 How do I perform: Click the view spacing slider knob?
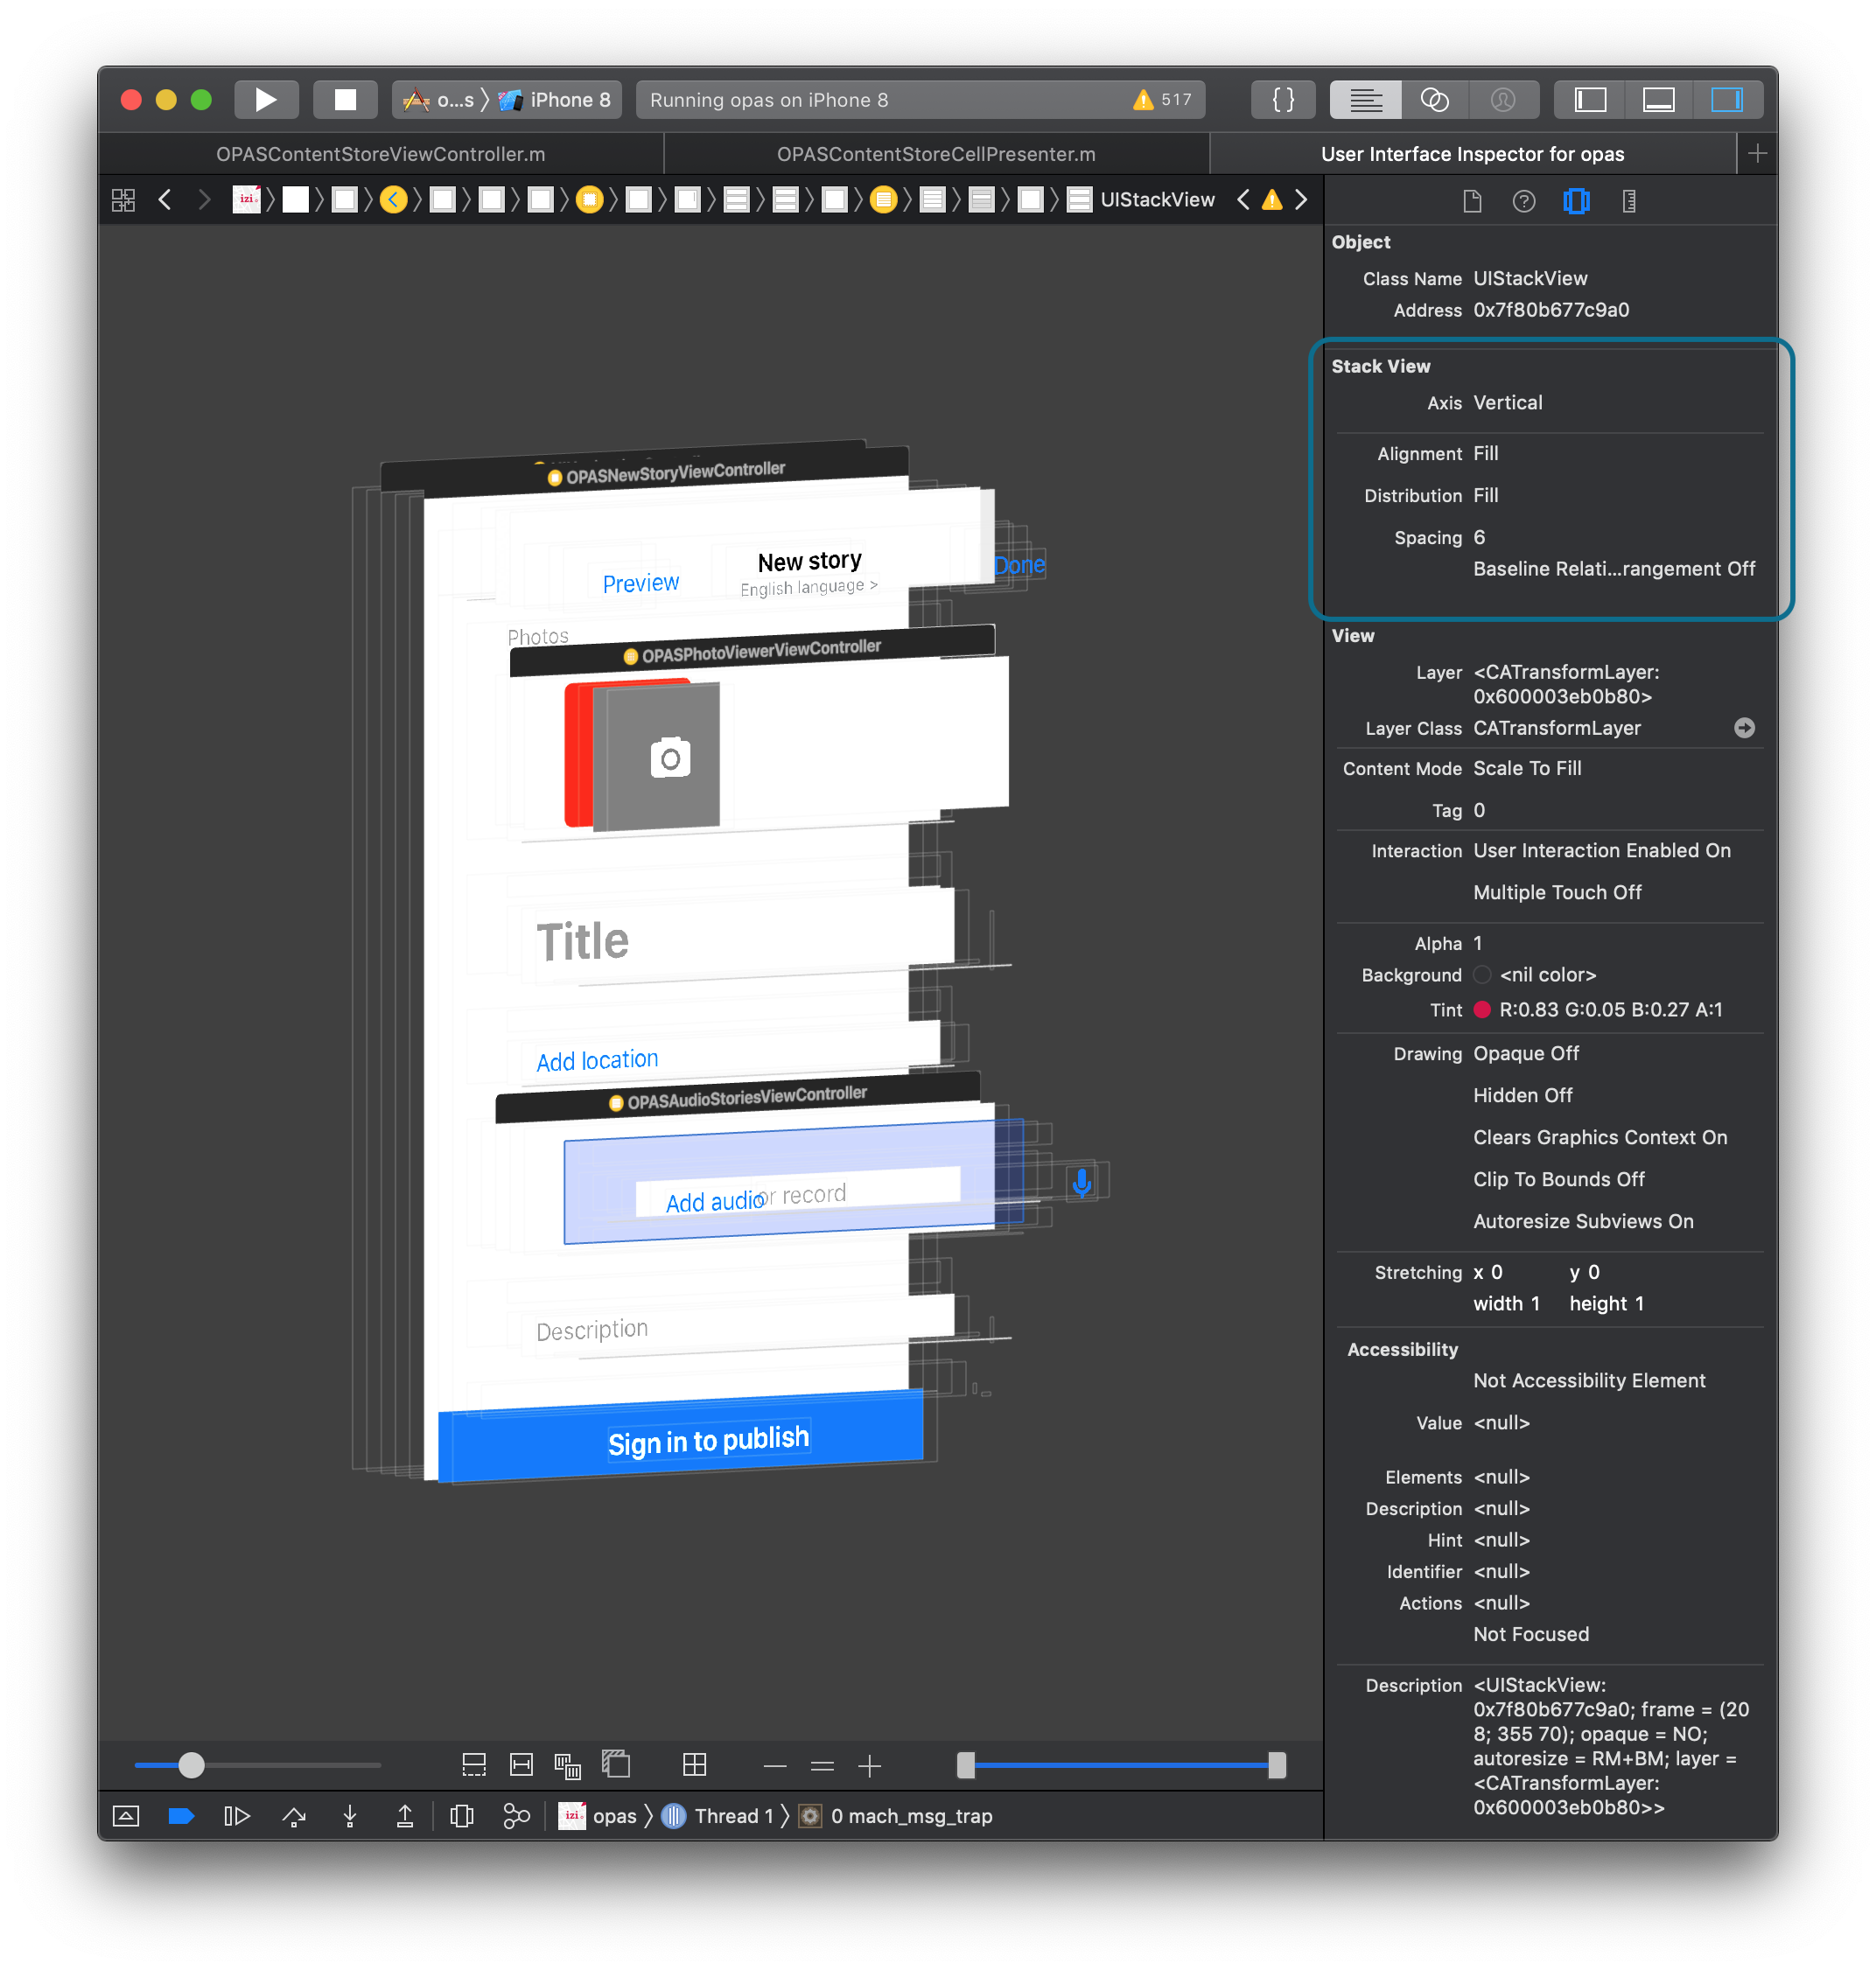(191, 1765)
